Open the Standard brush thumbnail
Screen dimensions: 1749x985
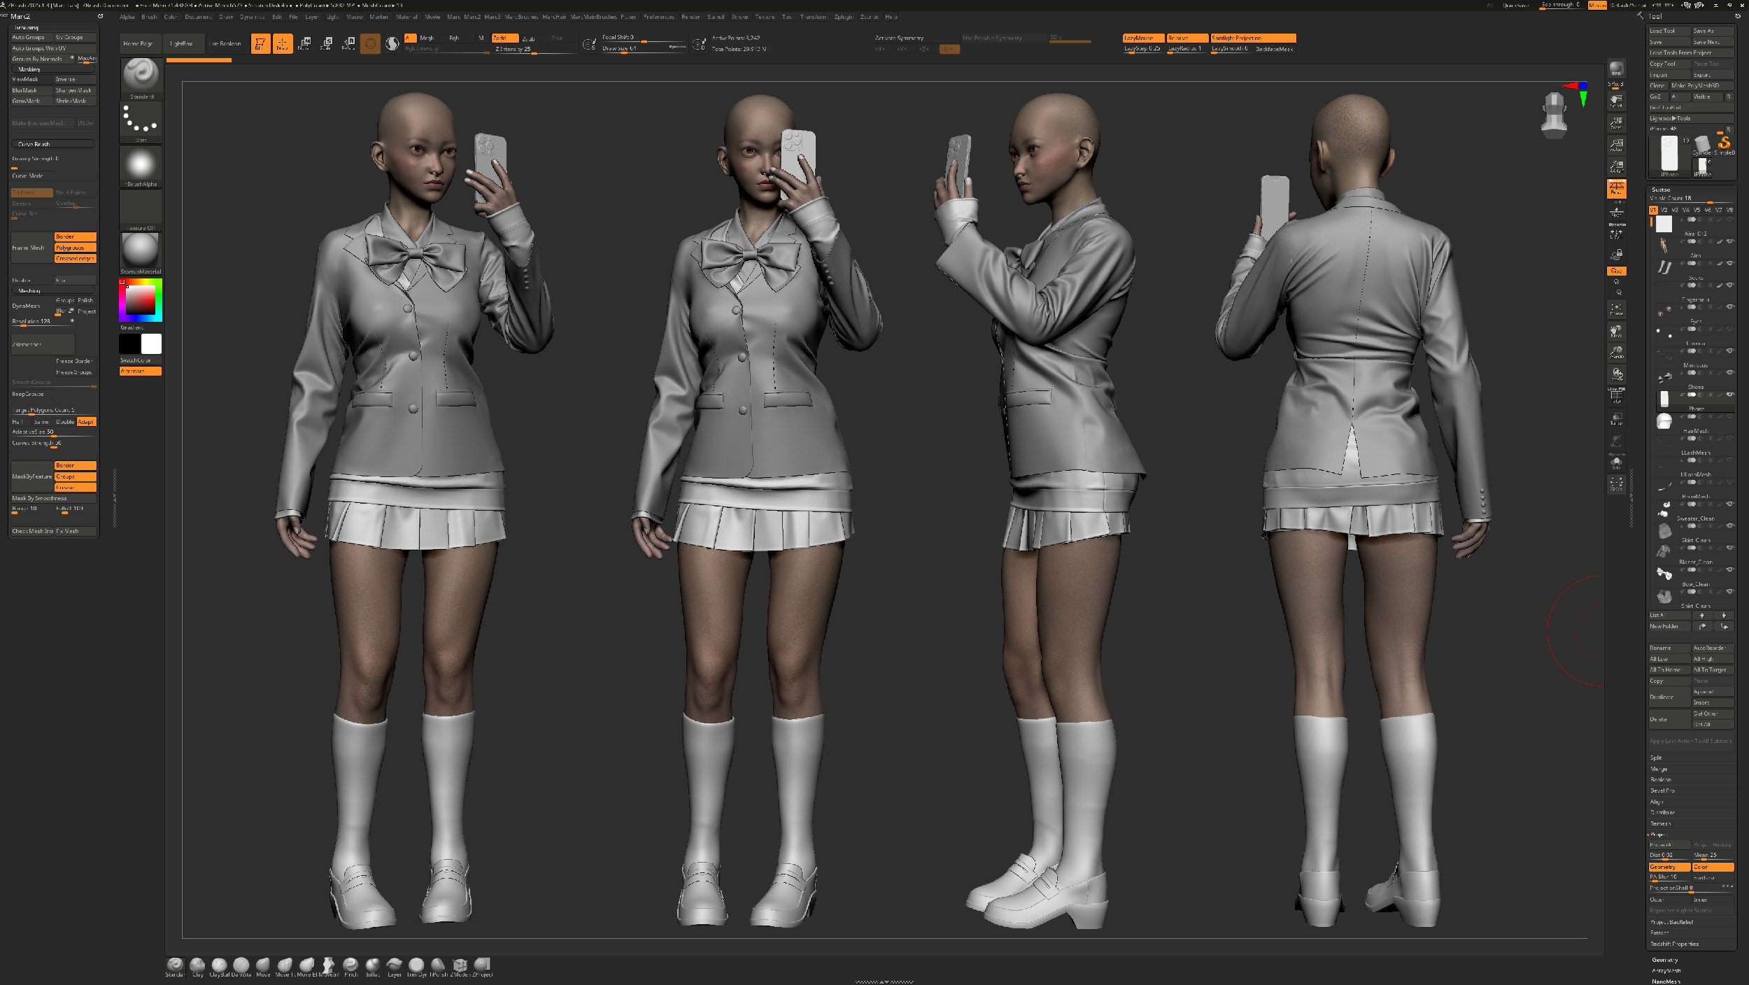[x=141, y=78]
